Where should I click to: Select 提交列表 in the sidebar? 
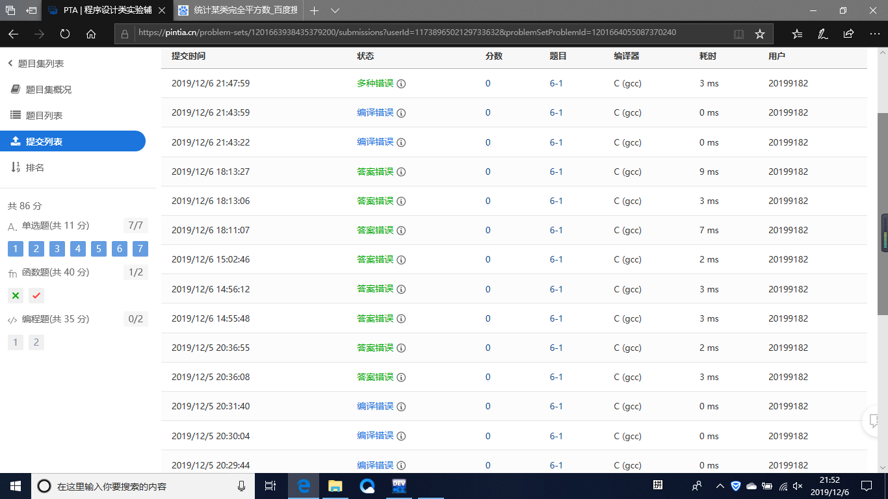click(x=73, y=141)
